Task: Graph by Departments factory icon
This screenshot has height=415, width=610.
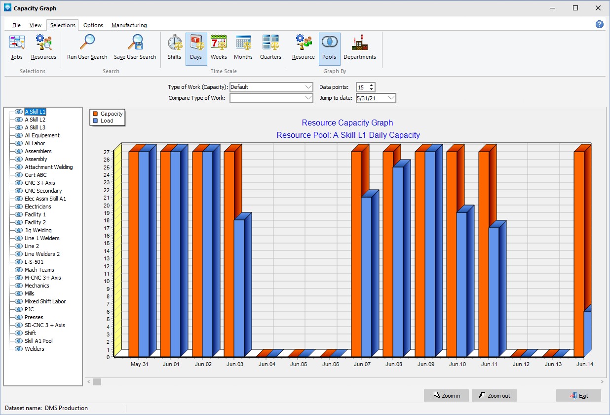Action: click(360, 43)
